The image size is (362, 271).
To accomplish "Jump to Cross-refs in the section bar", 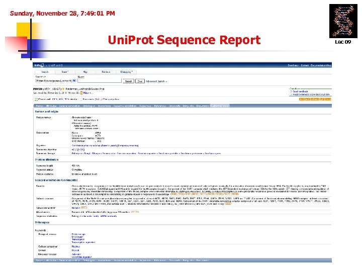I will (x=174, y=106).
